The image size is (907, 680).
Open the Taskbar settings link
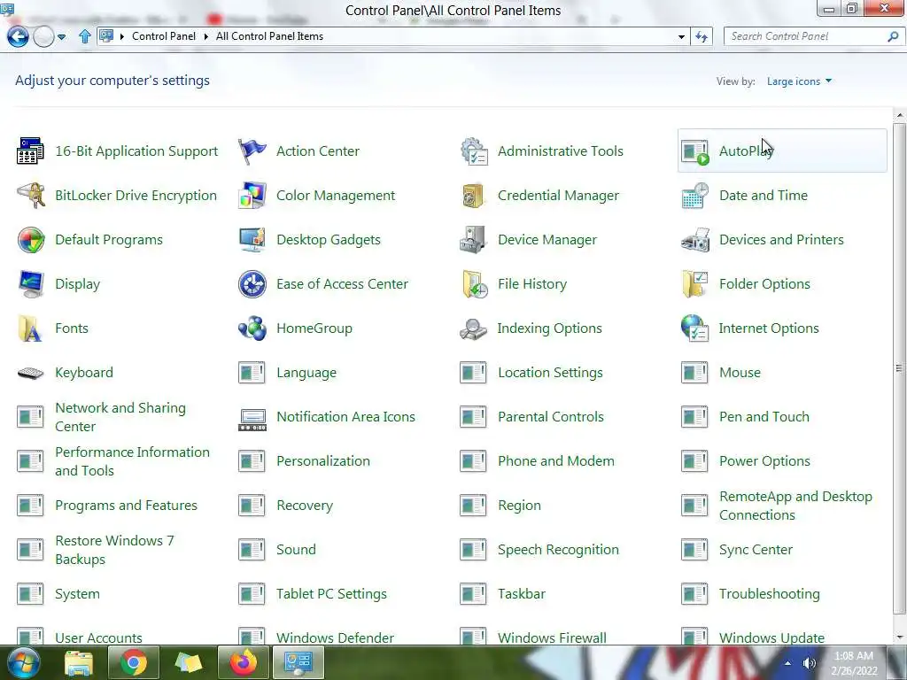tap(522, 594)
